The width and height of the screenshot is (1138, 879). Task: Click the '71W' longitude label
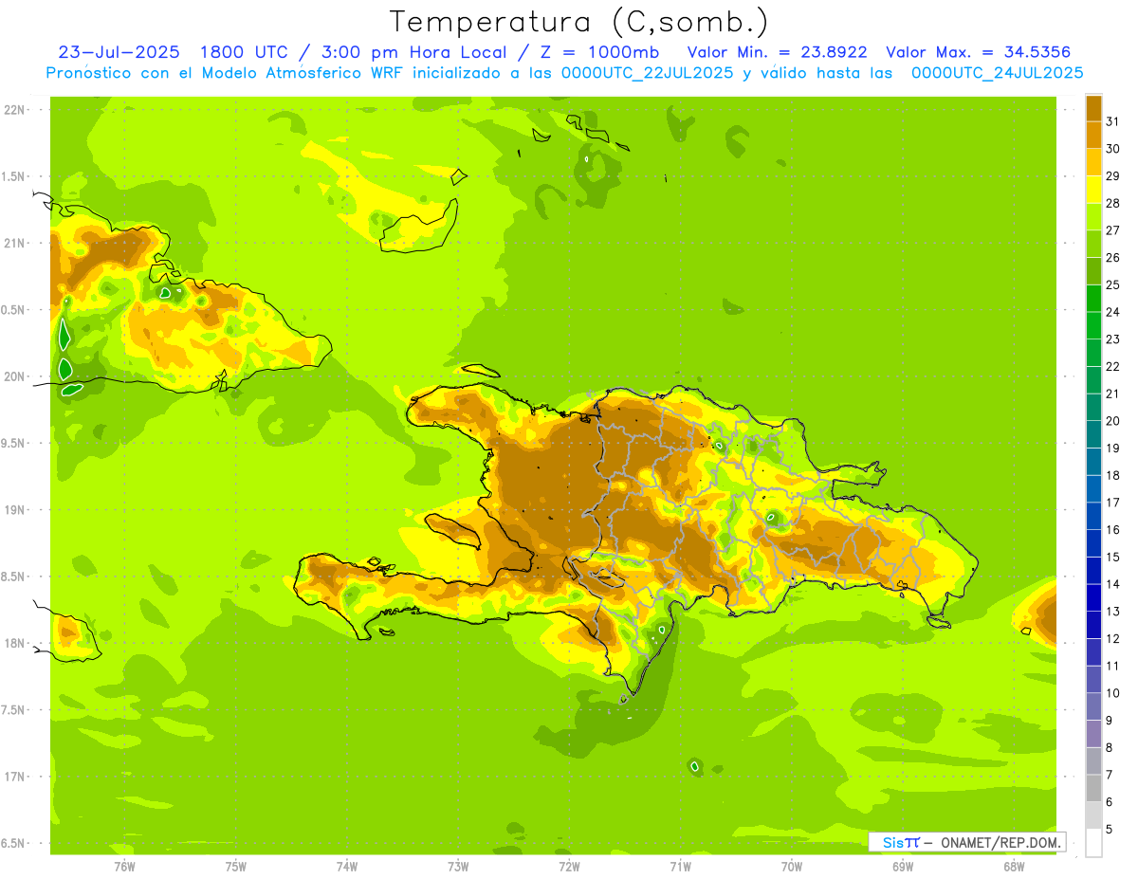[680, 866]
